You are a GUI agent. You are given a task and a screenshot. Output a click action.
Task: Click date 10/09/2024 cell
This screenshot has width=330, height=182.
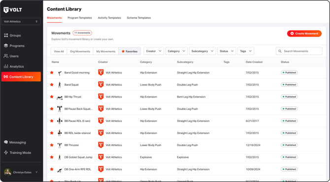click(253, 169)
